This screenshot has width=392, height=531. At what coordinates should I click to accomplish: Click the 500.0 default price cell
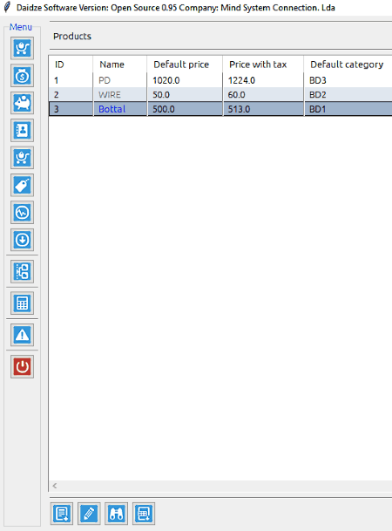pos(185,109)
